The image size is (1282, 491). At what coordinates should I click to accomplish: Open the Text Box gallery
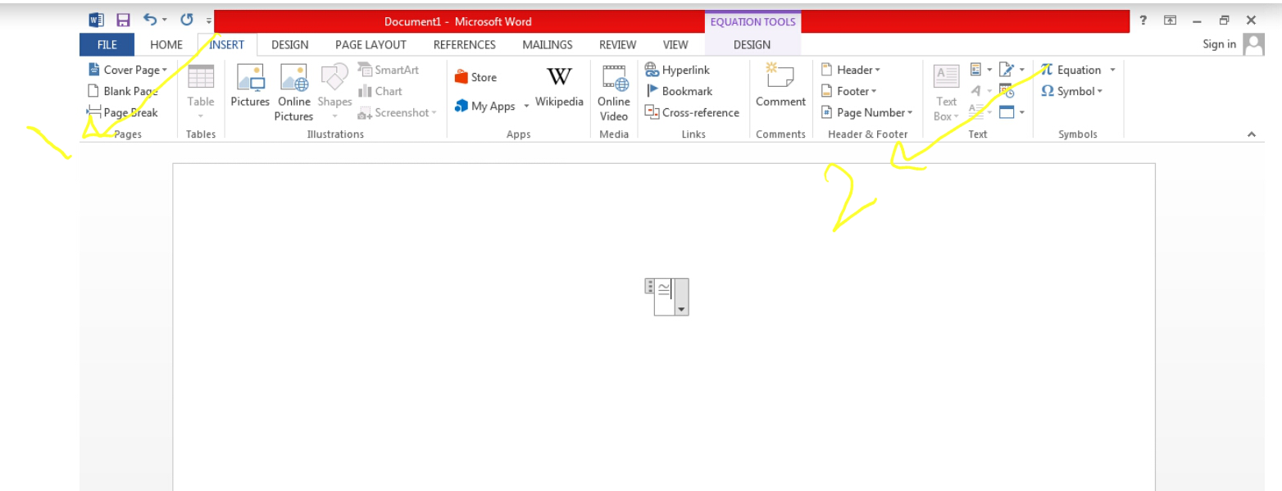click(947, 93)
